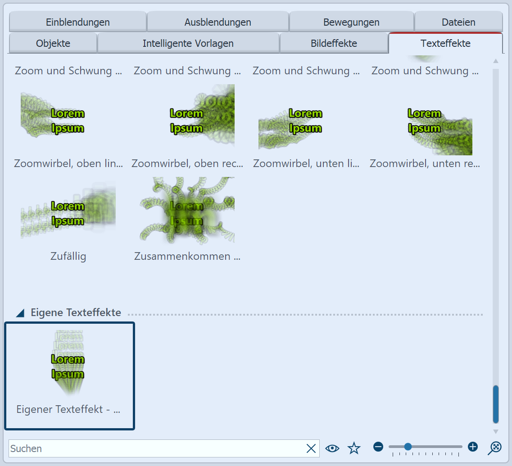Click the scrollbar down arrow
The width and height of the screenshot is (512, 466).
[x=495, y=430]
